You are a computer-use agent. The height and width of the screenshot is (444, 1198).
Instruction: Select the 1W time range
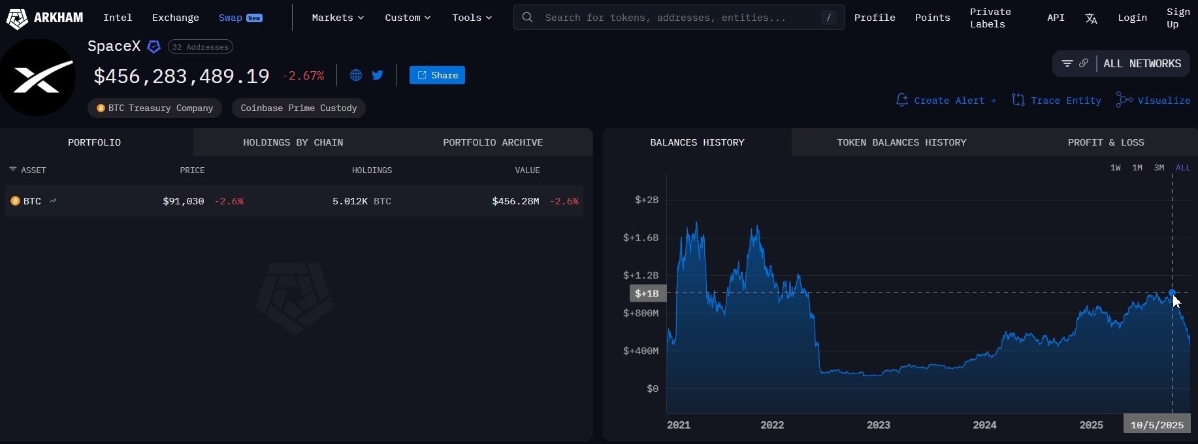(x=1116, y=168)
